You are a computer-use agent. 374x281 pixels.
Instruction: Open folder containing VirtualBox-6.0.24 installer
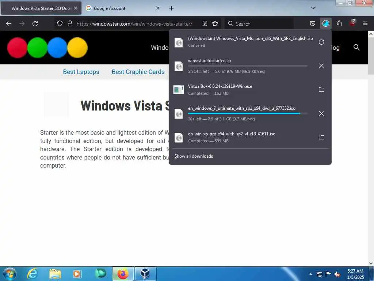[x=321, y=90]
